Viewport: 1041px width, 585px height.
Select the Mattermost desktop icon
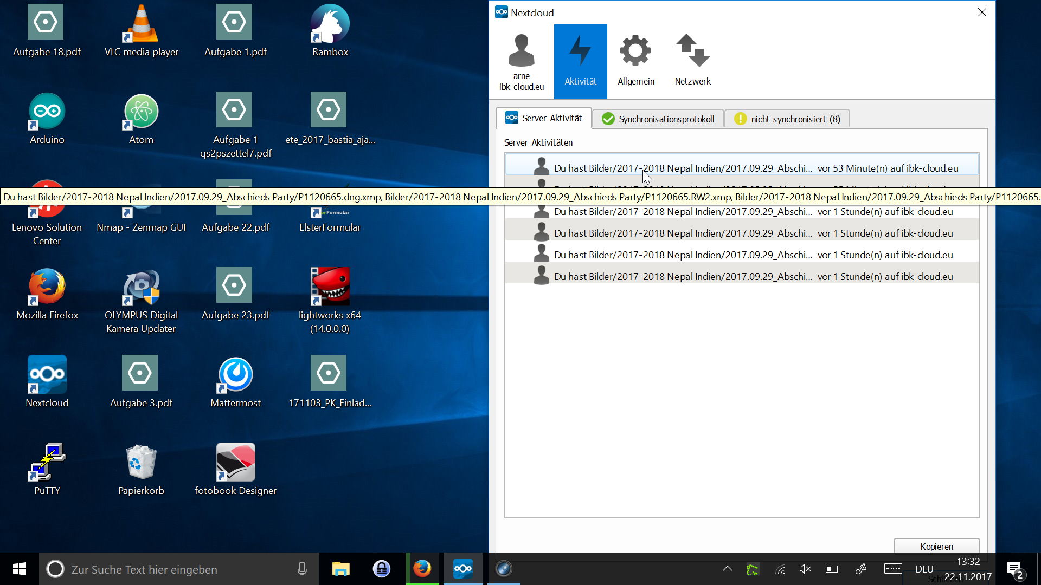(235, 382)
